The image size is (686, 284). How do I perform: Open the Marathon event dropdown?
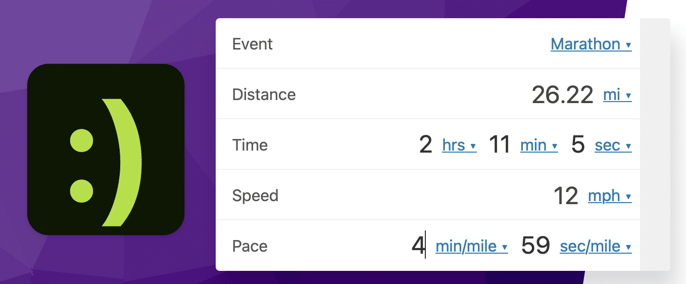pos(591,44)
